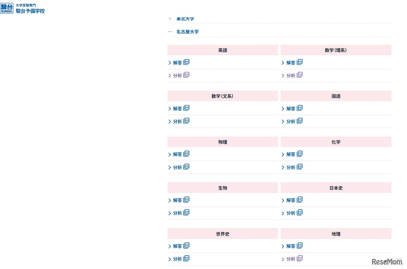Screen dimensions: 407x269
Task: Open the 数学(文系) 分析 link
Action: pos(177,121)
